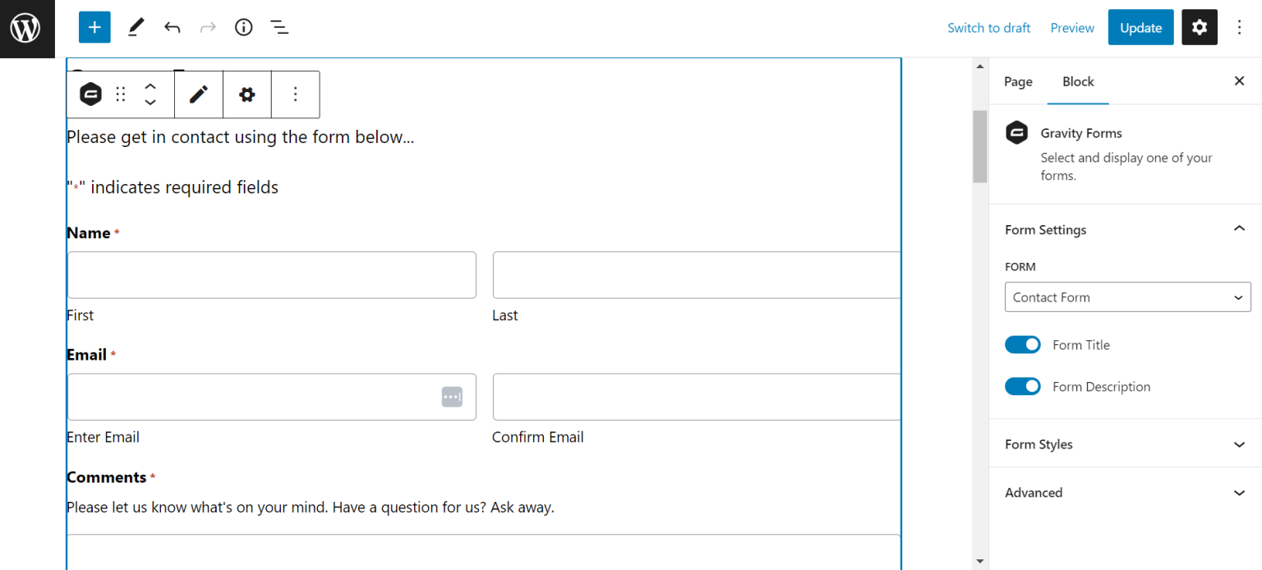Open the Contact Form dropdown
The width and height of the screenshot is (1262, 570).
(x=1127, y=297)
